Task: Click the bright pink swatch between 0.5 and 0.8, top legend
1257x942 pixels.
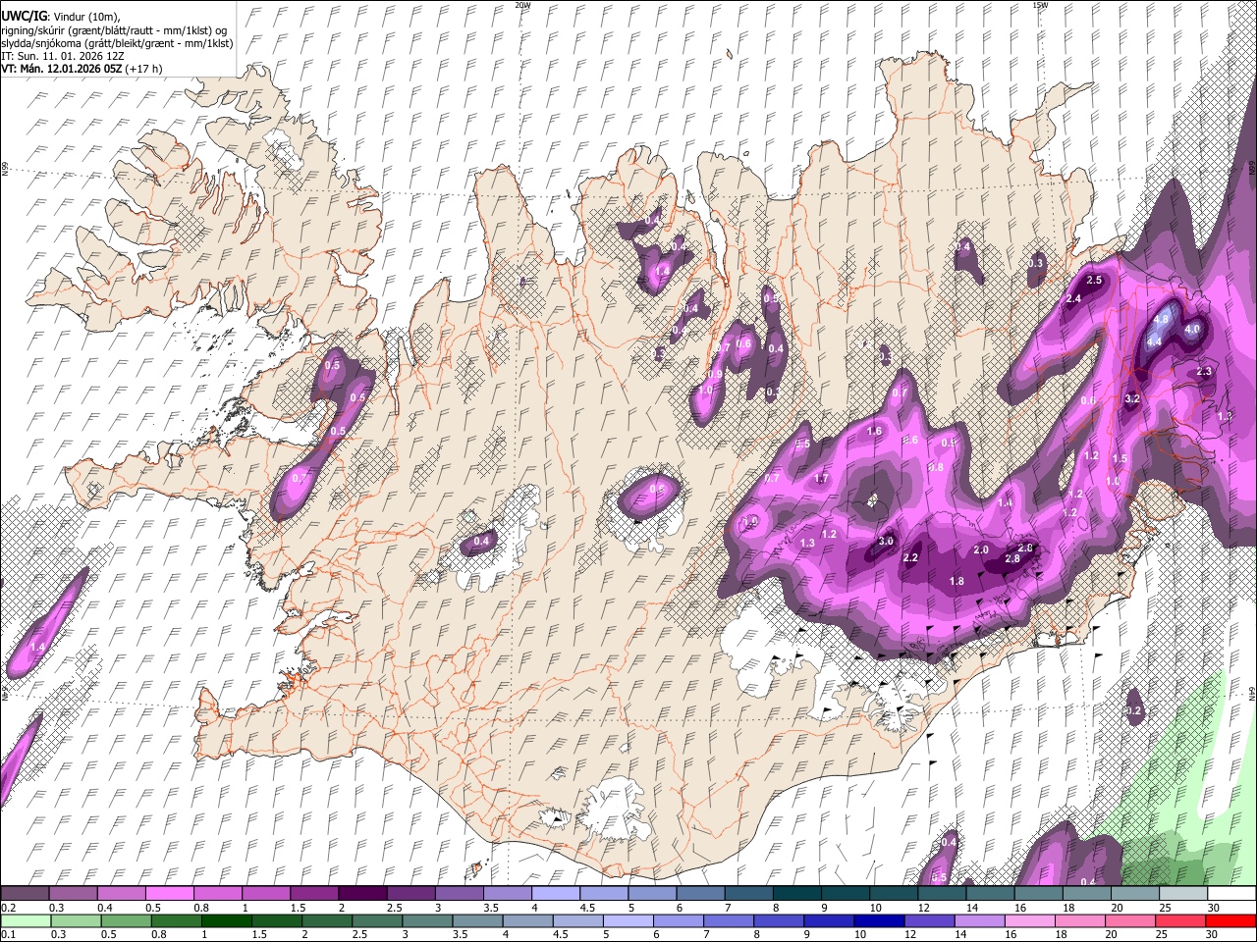Action: point(169,893)
